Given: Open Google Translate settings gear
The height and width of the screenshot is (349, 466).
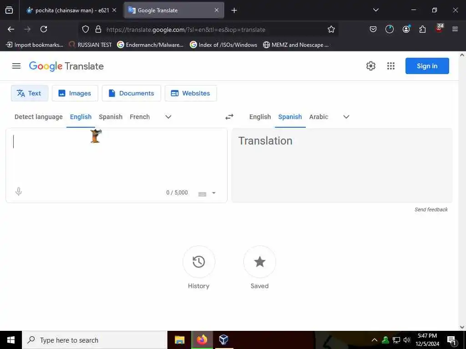Looking at the screenshot, I should [x=370, y=66].
